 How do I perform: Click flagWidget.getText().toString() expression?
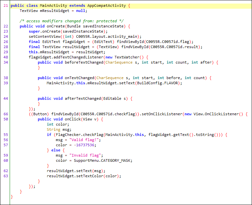click(x=185, y=135)
